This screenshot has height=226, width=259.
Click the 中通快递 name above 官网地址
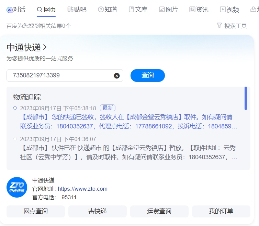pyautogui.click(x=43, y=180)
